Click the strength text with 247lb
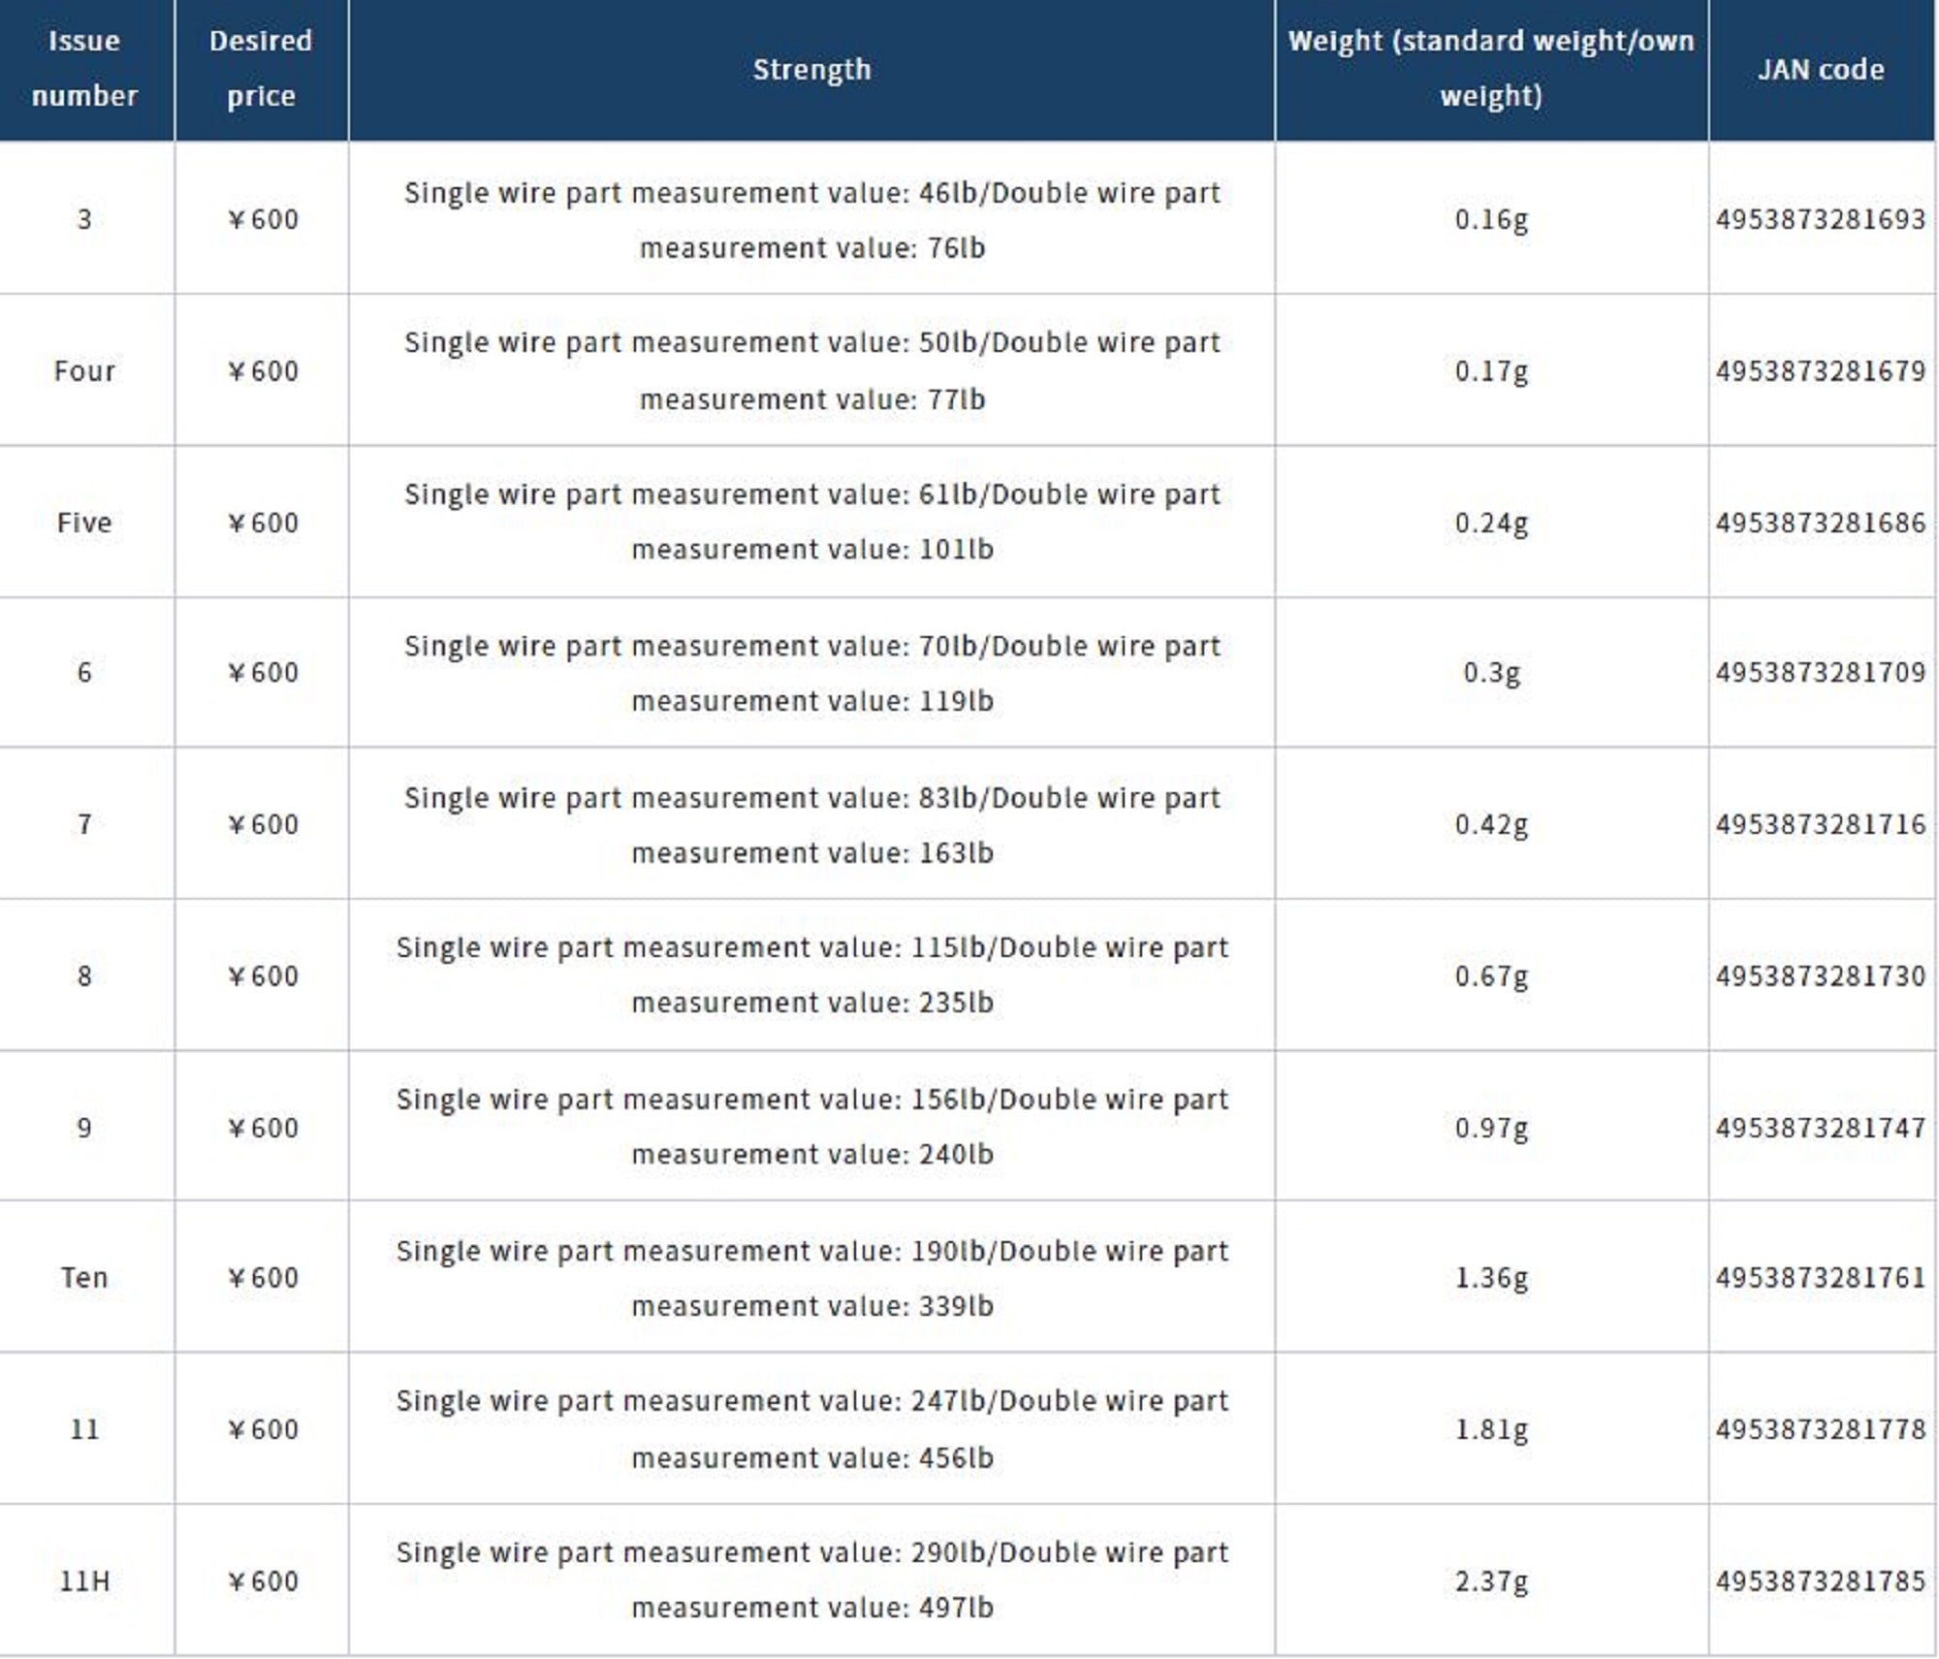 click(811, 1428)
